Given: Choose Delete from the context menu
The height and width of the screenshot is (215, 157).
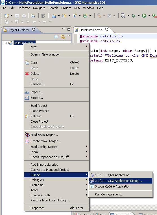Looking at the screenshot, I should (56, 74).
